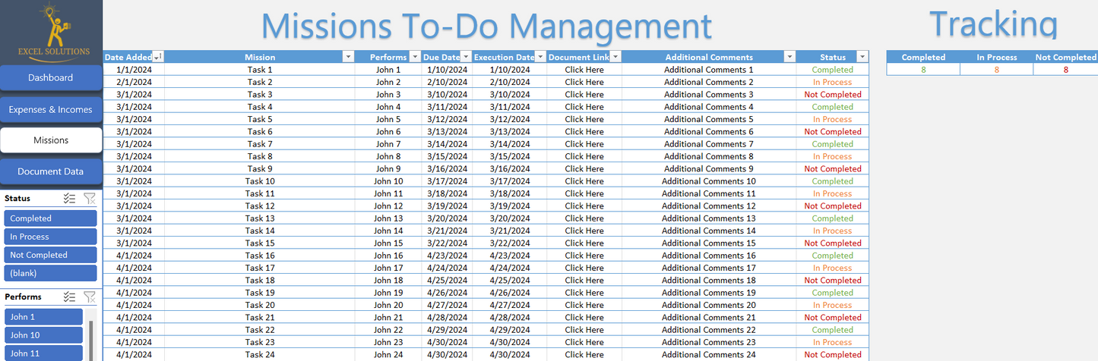Select due date 4/23/2024 cell

point(447,256)
